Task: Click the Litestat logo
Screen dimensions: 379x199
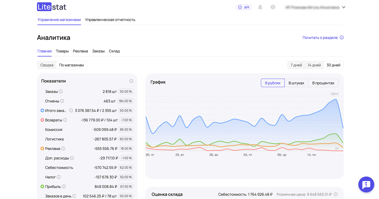Action: pyautogui.click(x=51, y=7)
